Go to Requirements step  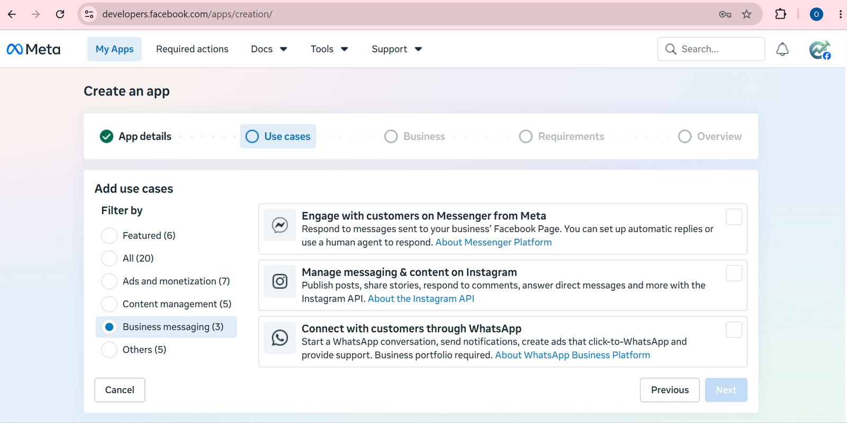tap(562, 136)
